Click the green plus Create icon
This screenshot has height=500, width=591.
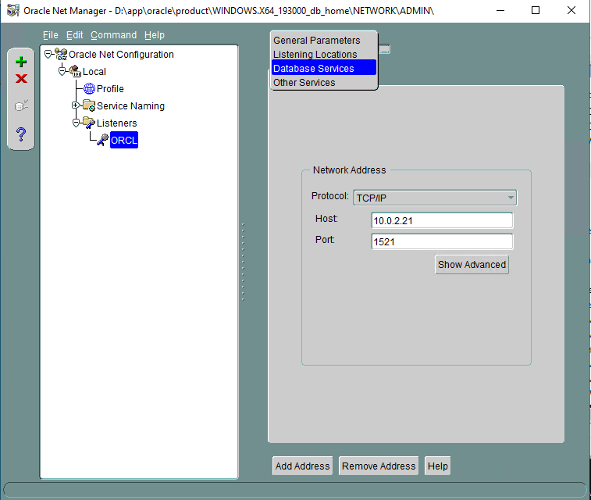pyautogui.click(x=21, y=62)
